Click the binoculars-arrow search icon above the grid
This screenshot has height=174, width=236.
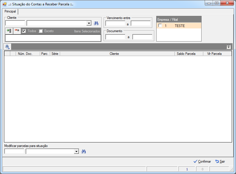[x=7, y=47]
